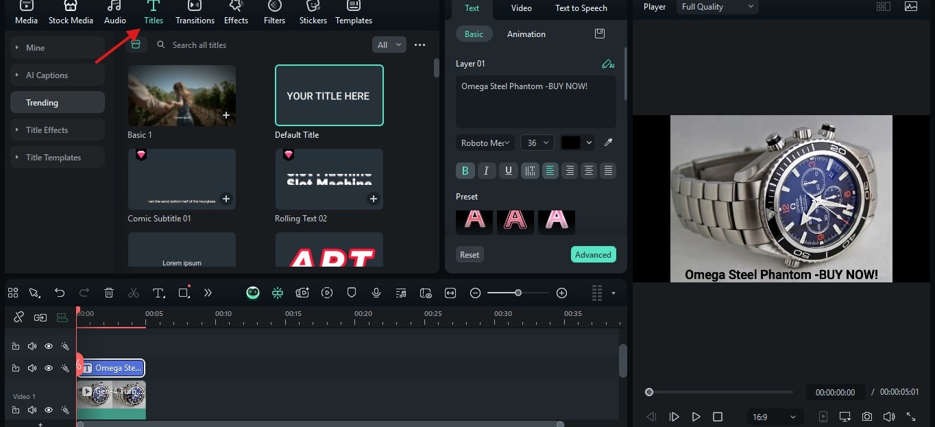Zoom out the timeline with minus icon
The image size is (935, 427).
click(x=475, y=293)
